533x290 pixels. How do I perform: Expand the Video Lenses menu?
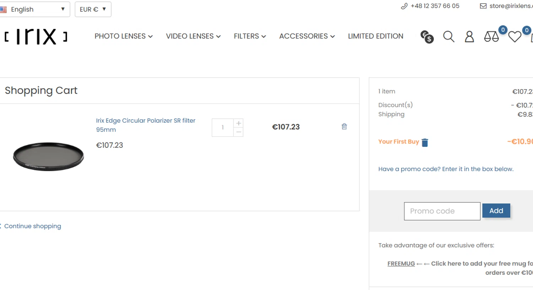point(193,36)
